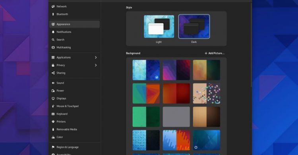Open Notifications settings panel
298x155 pixels.
pyautogui.click(x=74, y=32)
